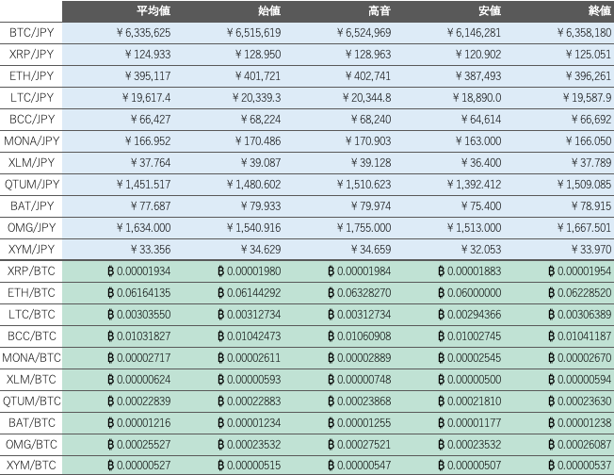Select the XRP/BTC row label
The width and height of the screenshot is (614, 475).
31,270
